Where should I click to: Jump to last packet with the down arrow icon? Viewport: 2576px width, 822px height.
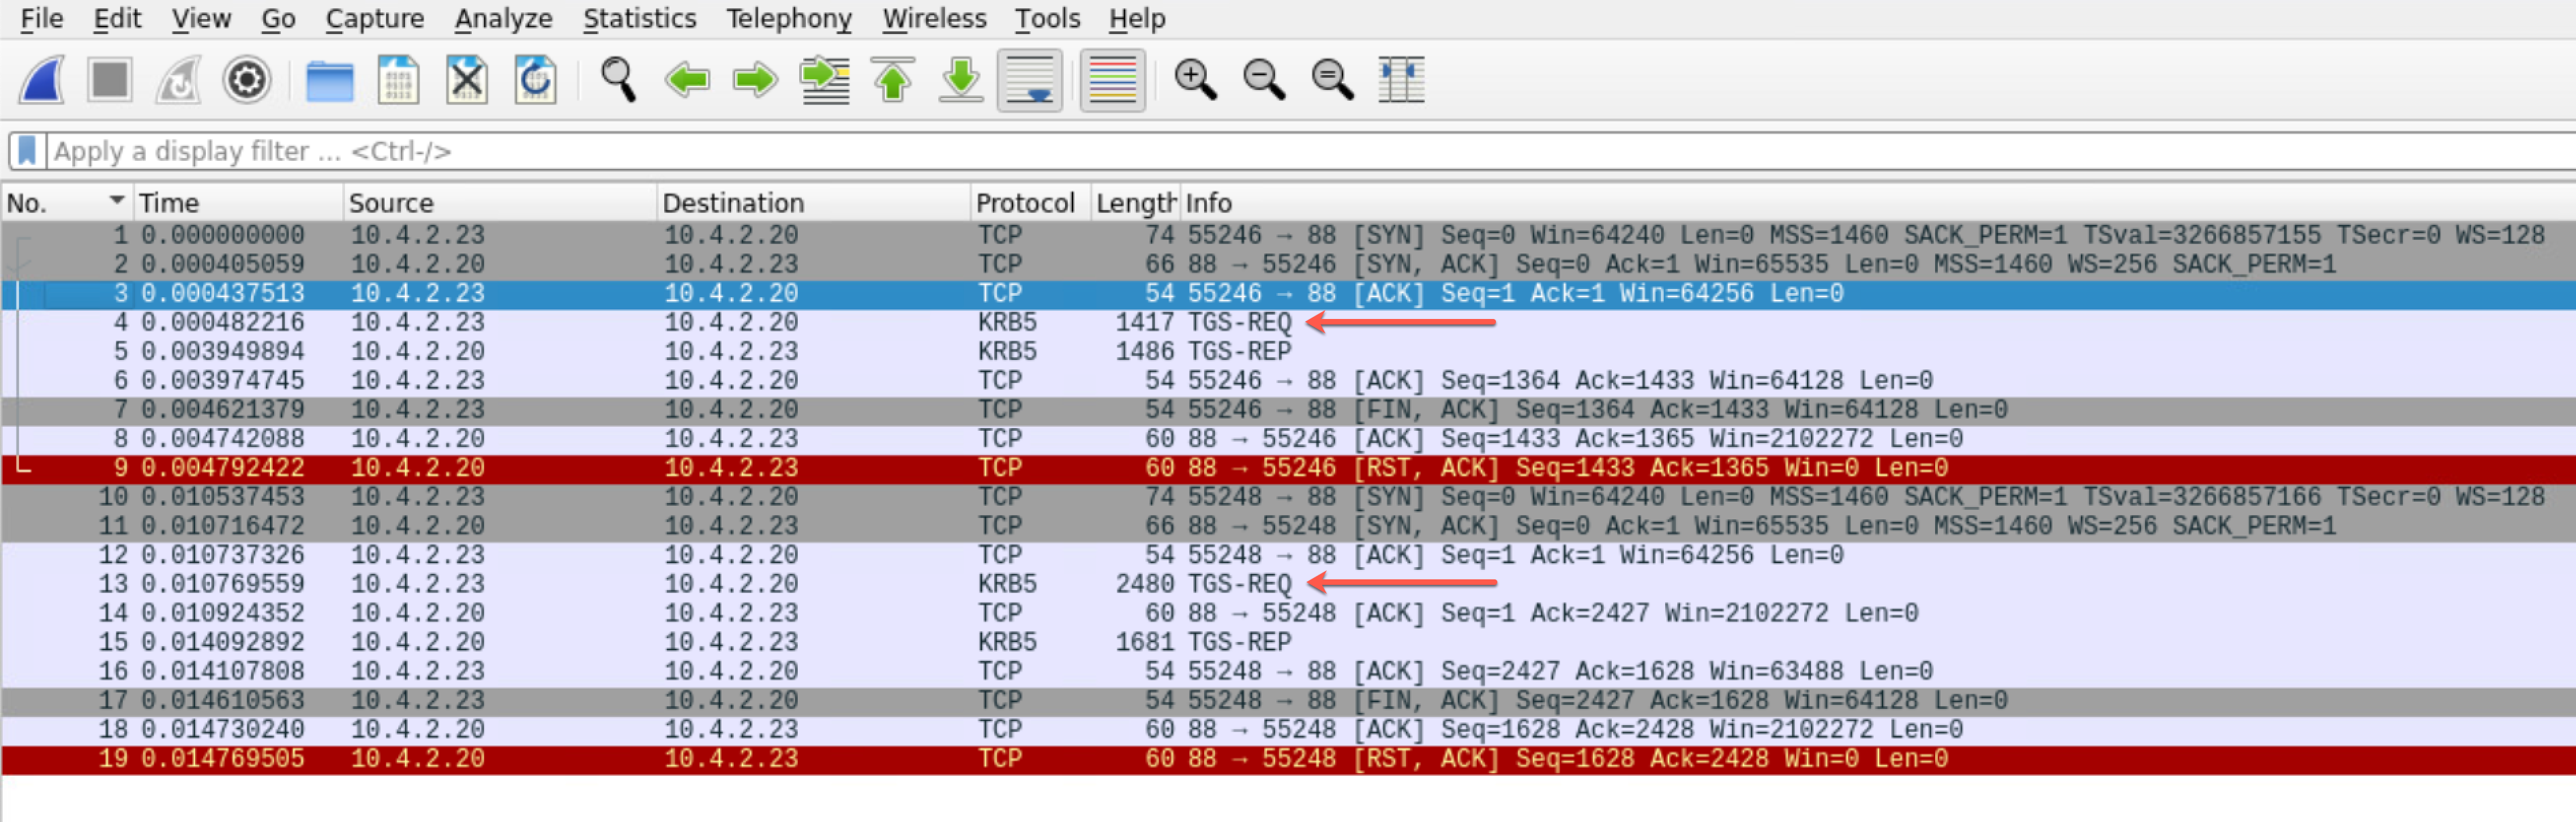click(x=961, y=79)
